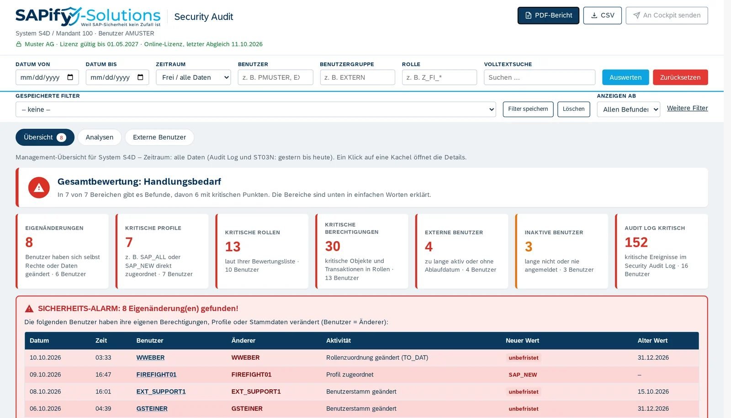Click the Volltextsuche search field
This screenshot has width=731, height=418.
click(x=540, y=77)
